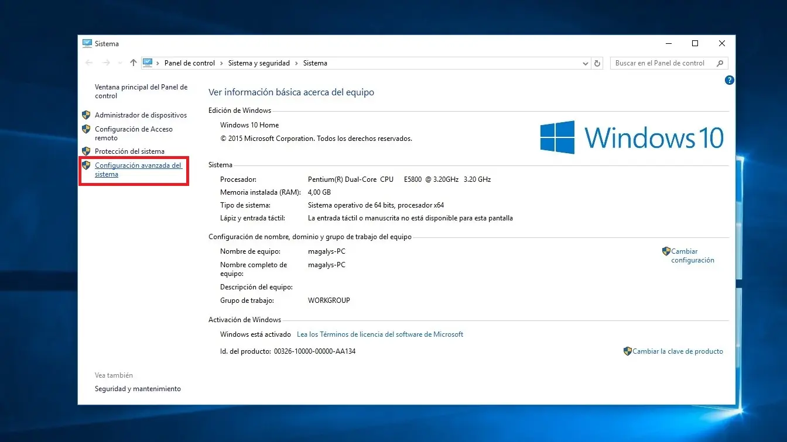Navigate to Panel de control breadcrumb
787x442 pixels.
(190, 63)
